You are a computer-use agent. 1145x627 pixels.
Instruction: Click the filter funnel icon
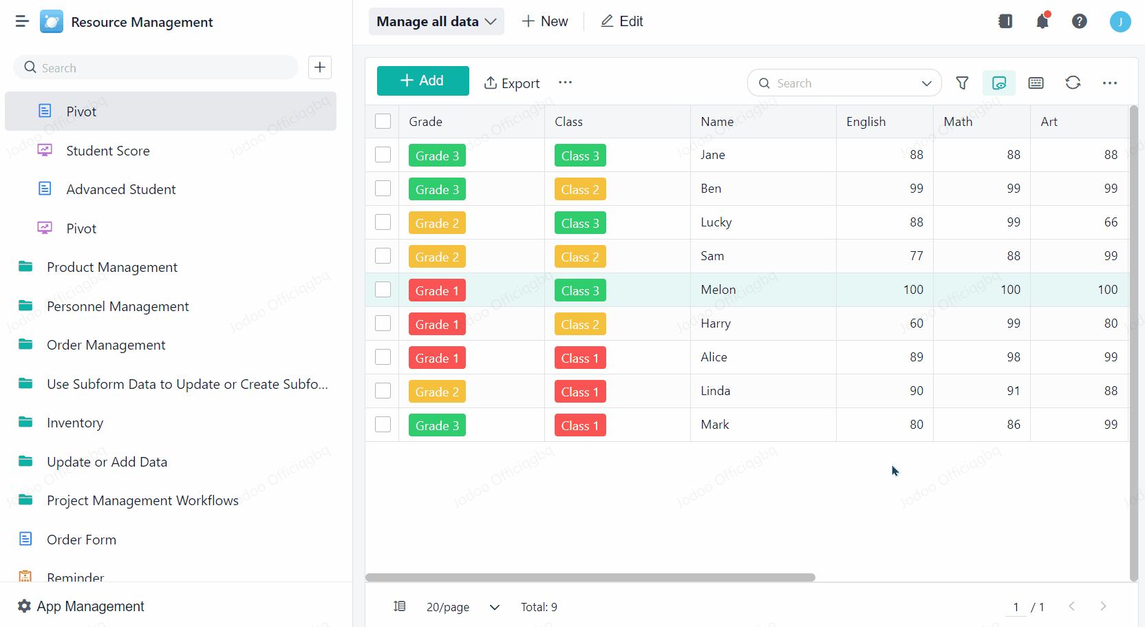962,83
